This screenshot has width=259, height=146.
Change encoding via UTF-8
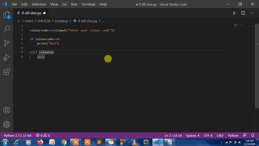click(208, 135)
